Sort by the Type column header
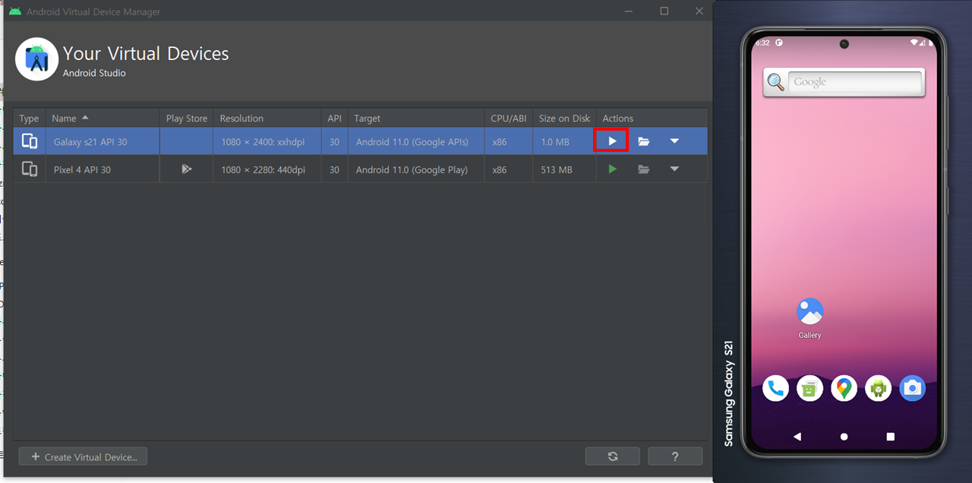972x483 pixels. (x=30, y=118)
